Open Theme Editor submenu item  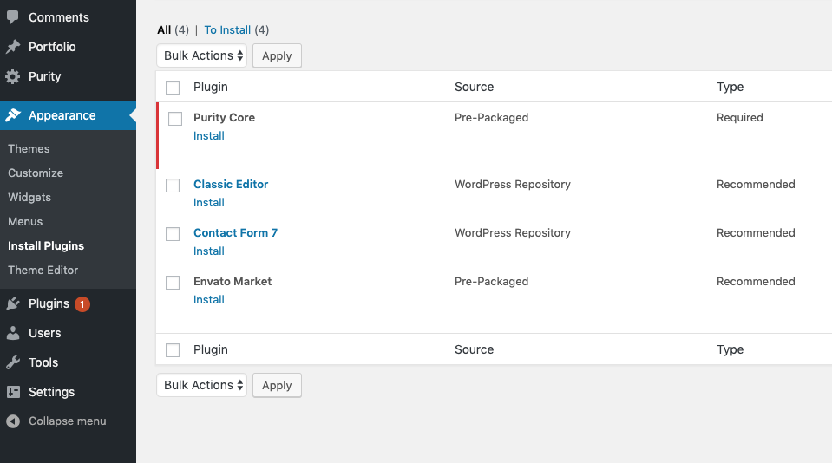(43, 270)
